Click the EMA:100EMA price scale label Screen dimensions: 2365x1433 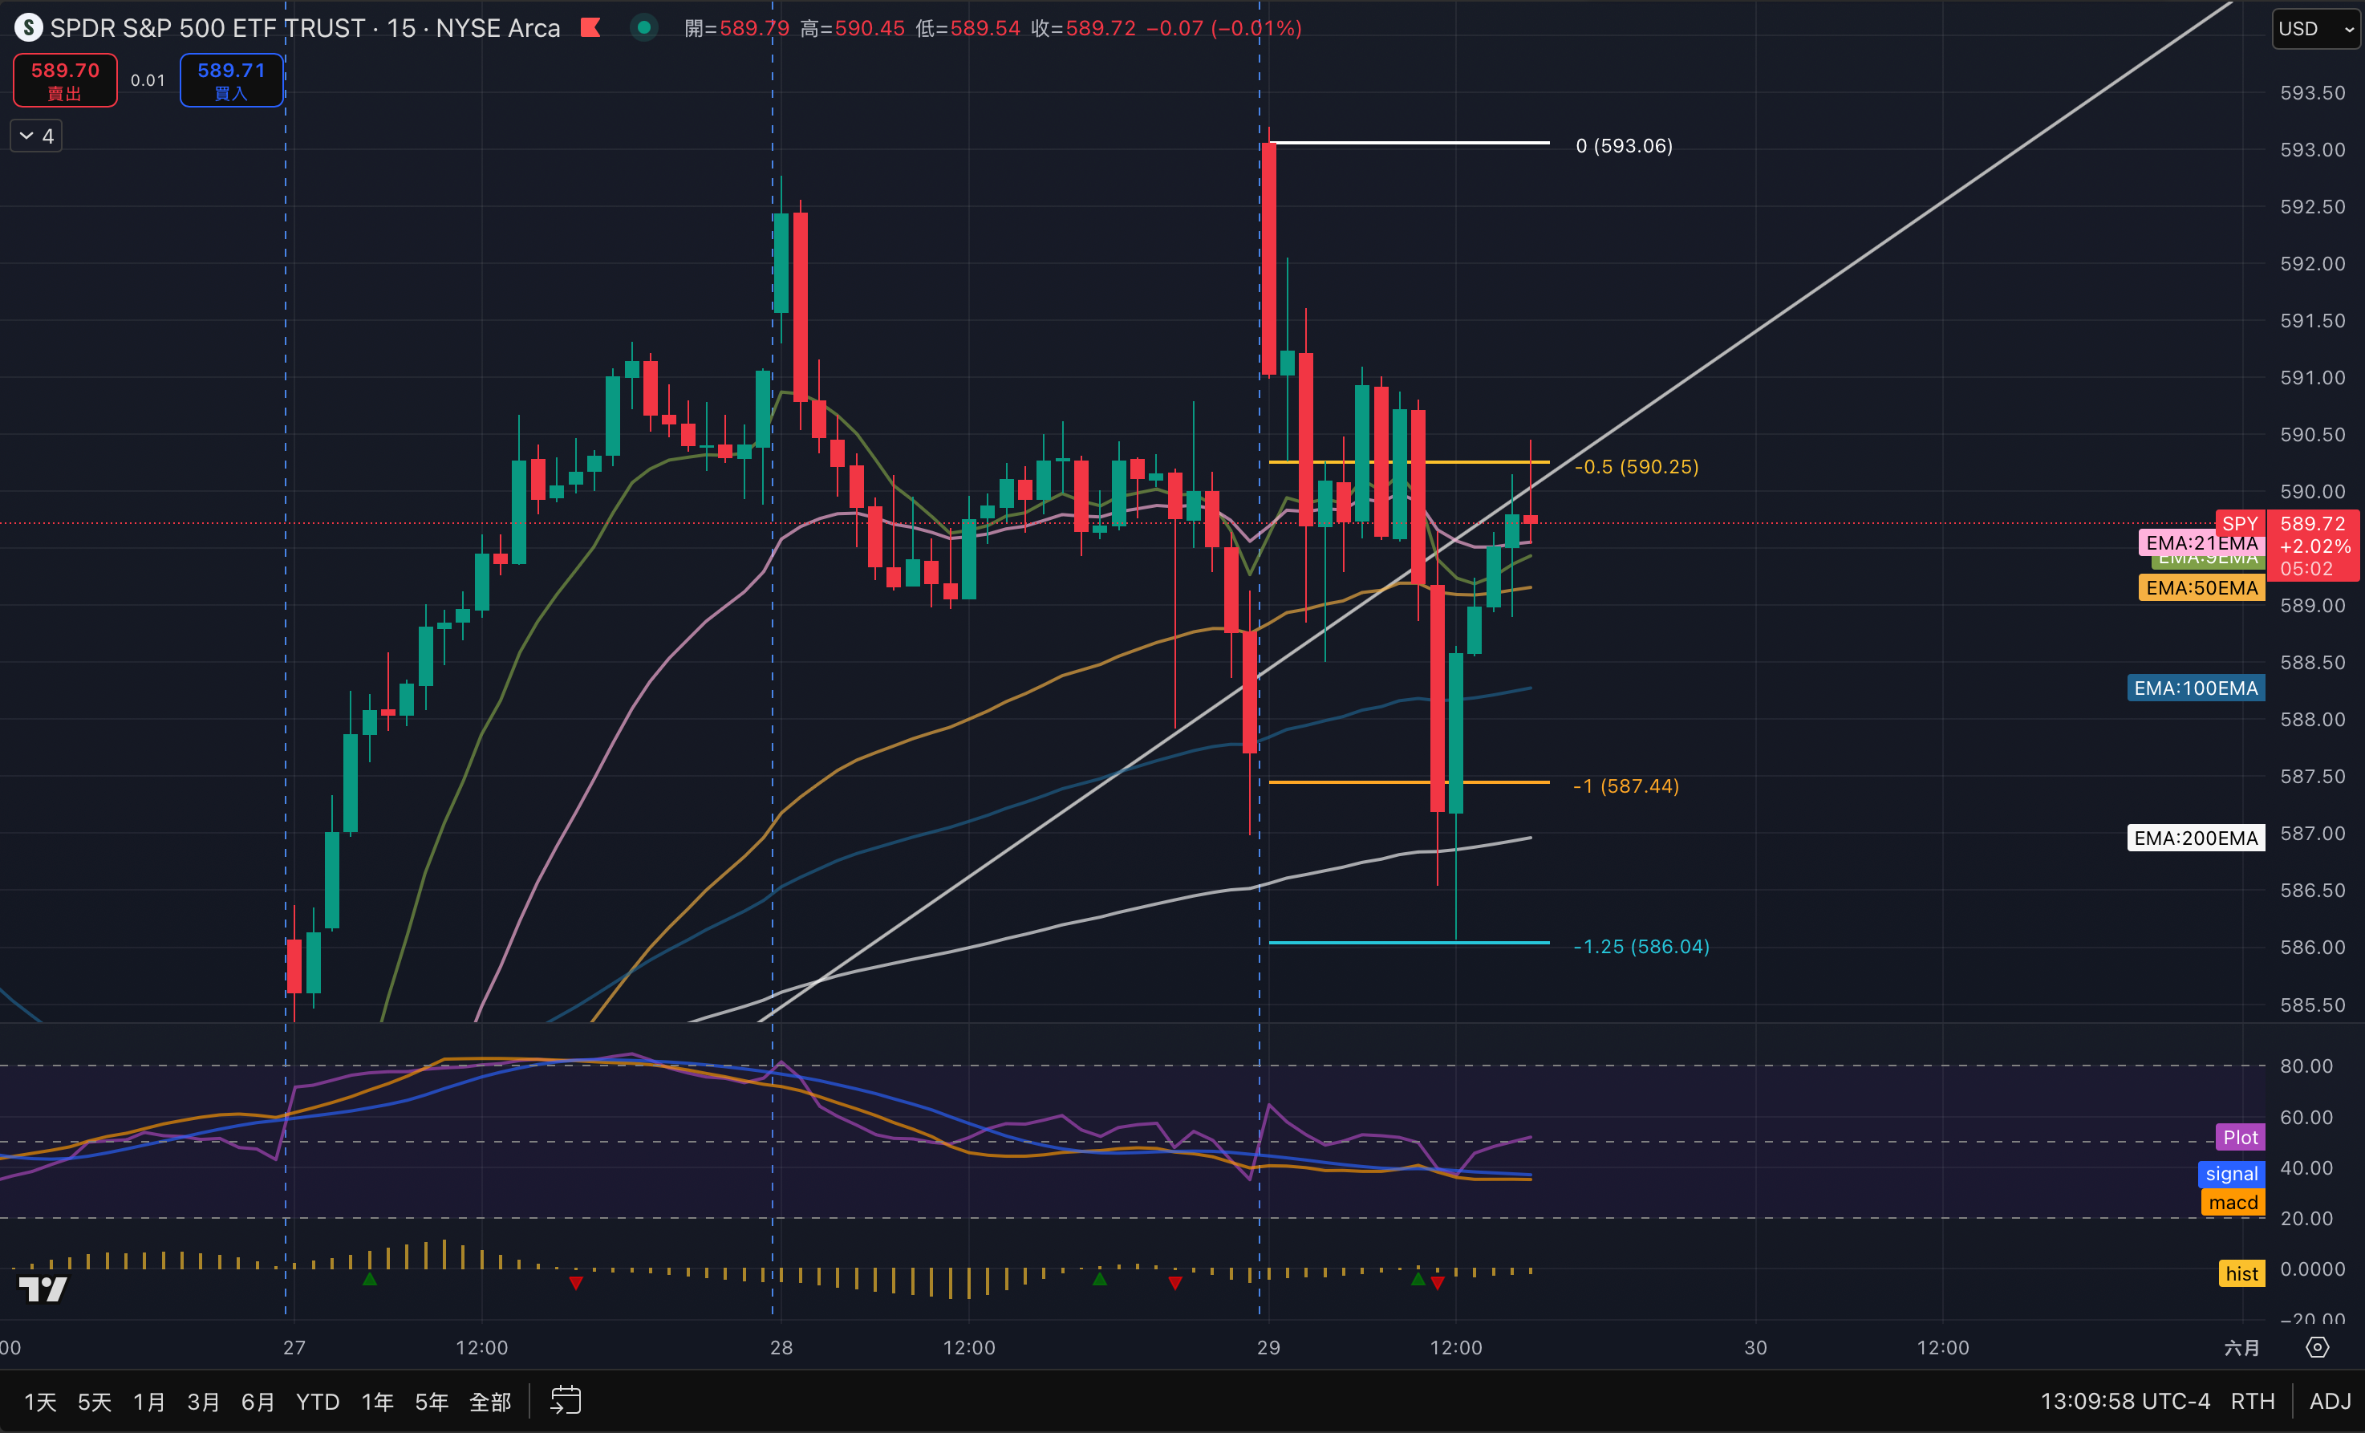[x=2195, y=688]
